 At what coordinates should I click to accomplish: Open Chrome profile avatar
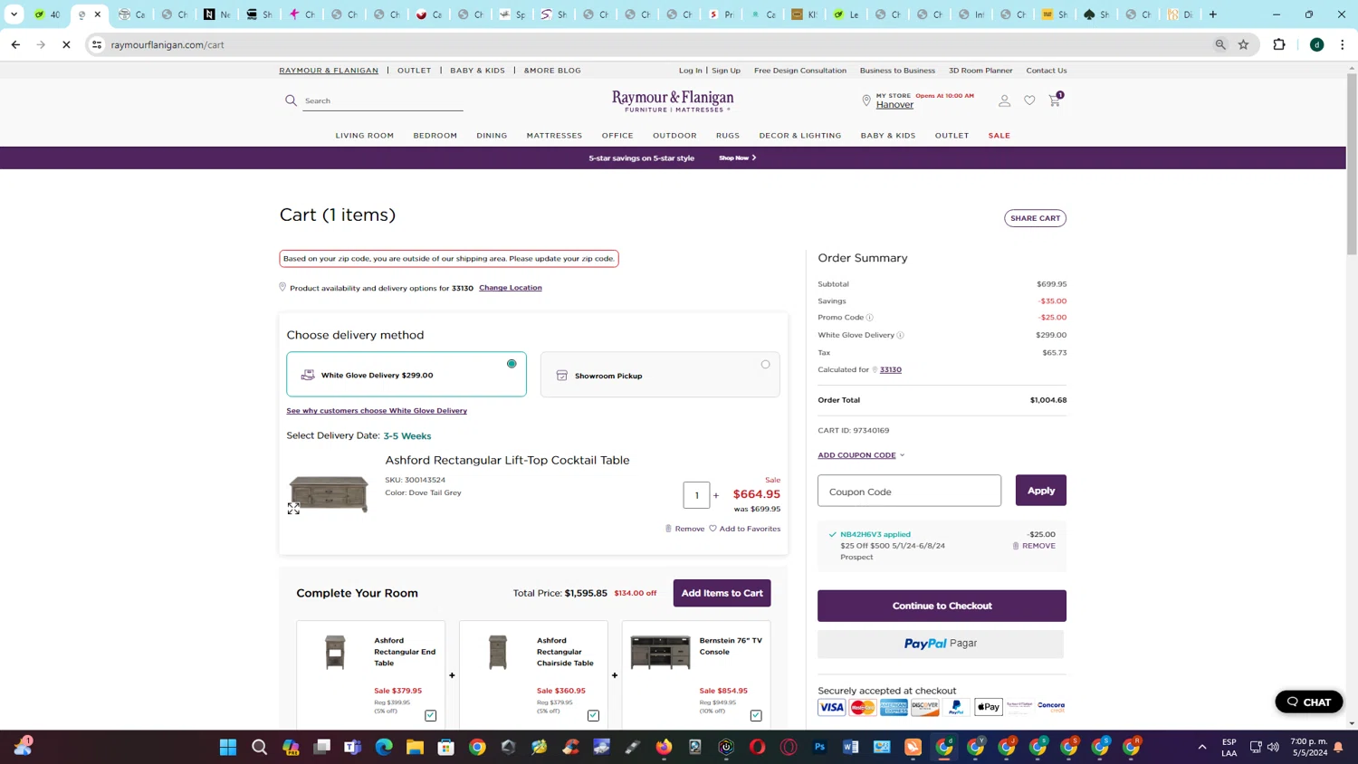[1317, 44]
